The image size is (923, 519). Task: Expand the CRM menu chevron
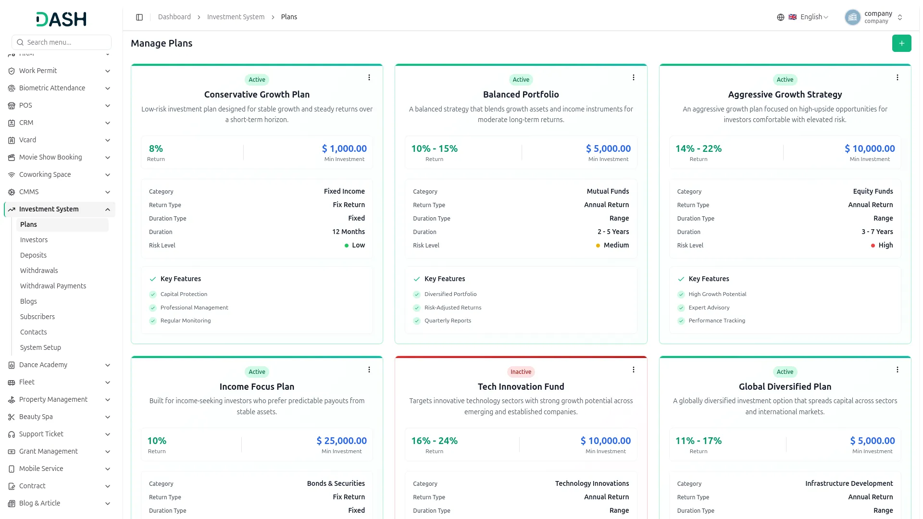pos(108,123)
